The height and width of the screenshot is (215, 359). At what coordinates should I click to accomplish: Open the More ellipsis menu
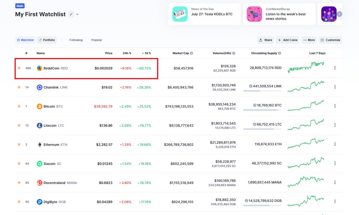tap(309, 40)
